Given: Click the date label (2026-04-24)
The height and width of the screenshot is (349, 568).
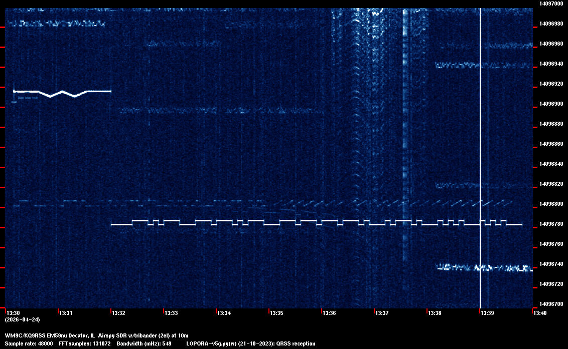Looking at the screenshot, I should point(22,319).
